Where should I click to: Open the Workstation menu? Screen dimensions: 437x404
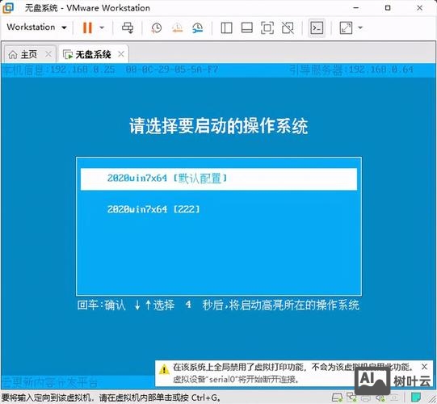(37, 27)
